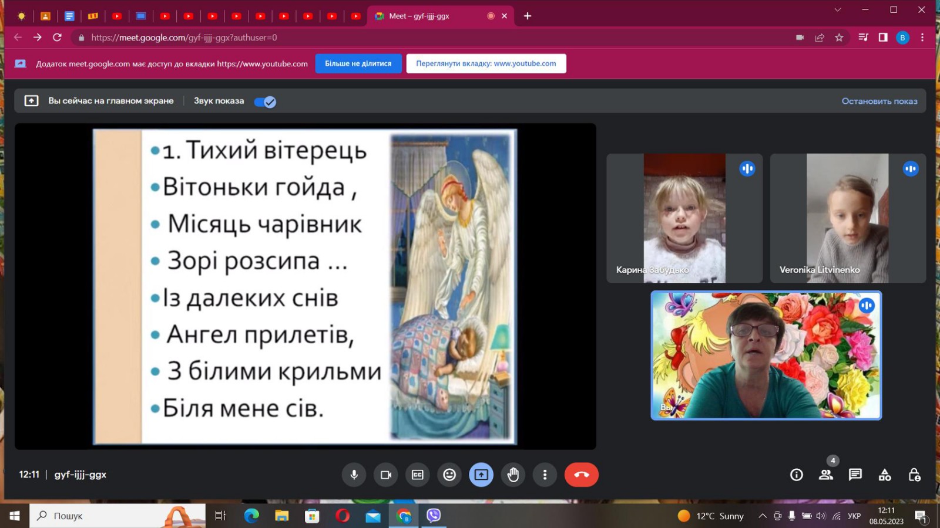
Task: Close the Meet – gyf-iijj-ggx tab
Action: 504,16
